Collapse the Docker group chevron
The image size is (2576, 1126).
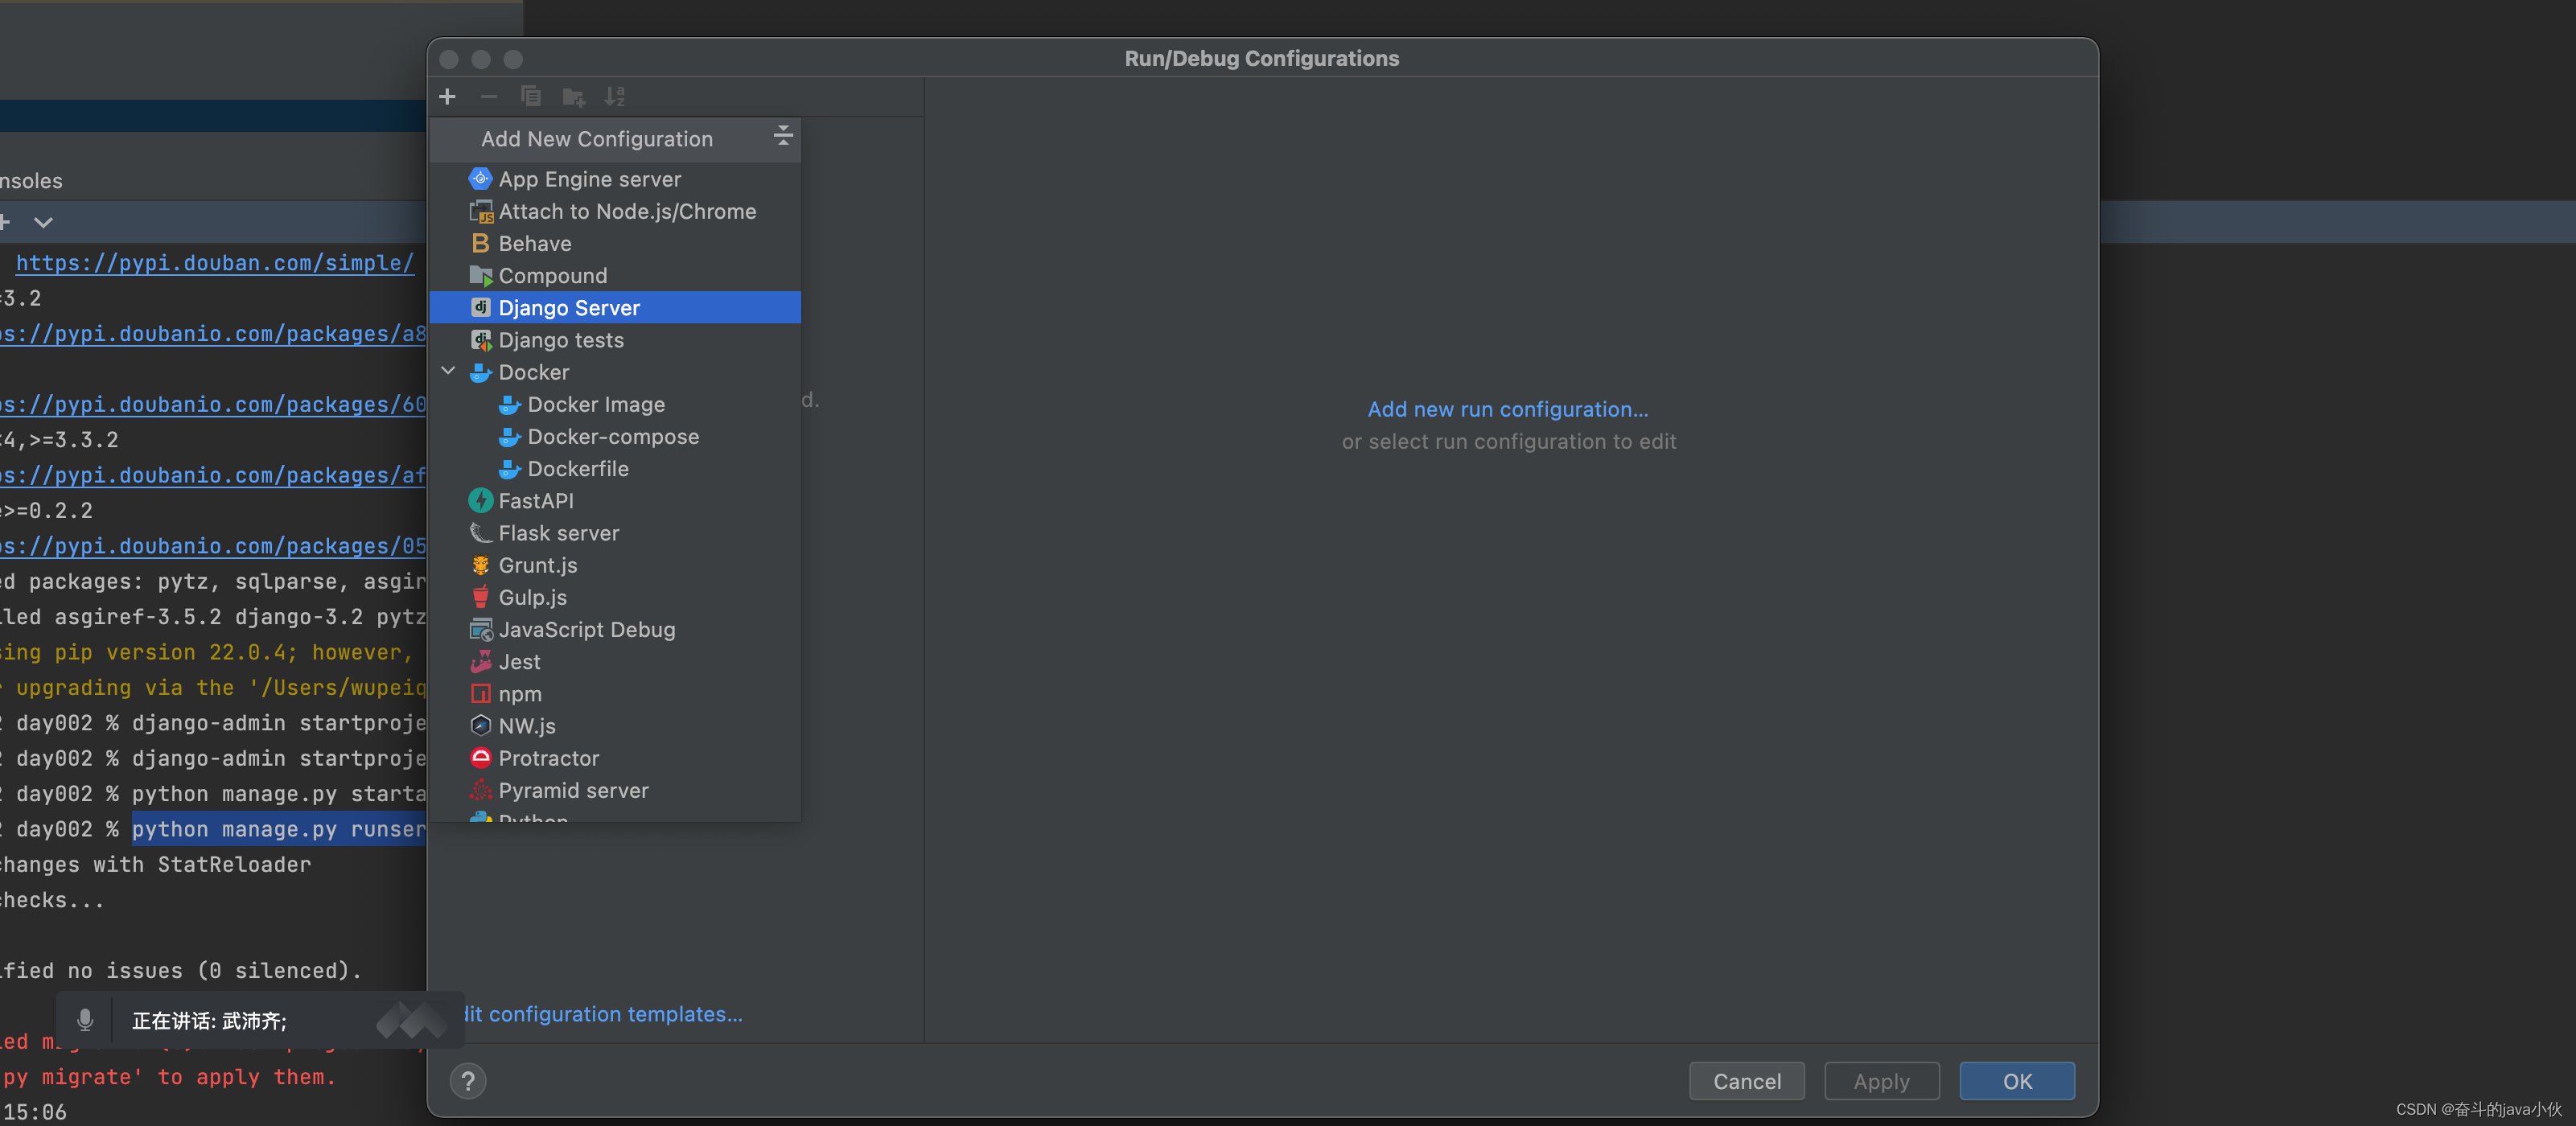[448, 371]
